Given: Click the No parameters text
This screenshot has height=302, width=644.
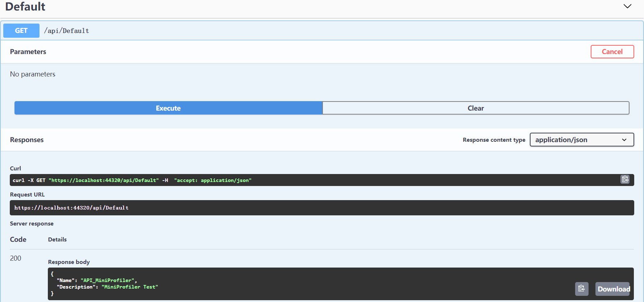Looking at the screenshot, I should (33, 74).
